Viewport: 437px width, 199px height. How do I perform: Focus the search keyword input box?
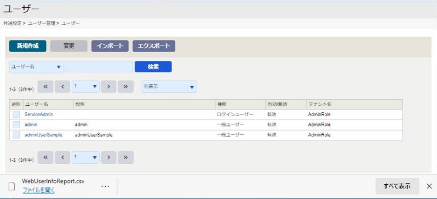(x=99, y=67)
